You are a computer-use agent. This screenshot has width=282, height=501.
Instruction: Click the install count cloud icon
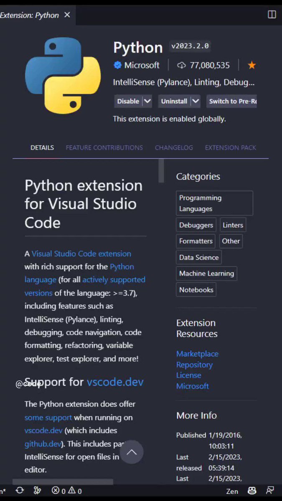point(181,65)
